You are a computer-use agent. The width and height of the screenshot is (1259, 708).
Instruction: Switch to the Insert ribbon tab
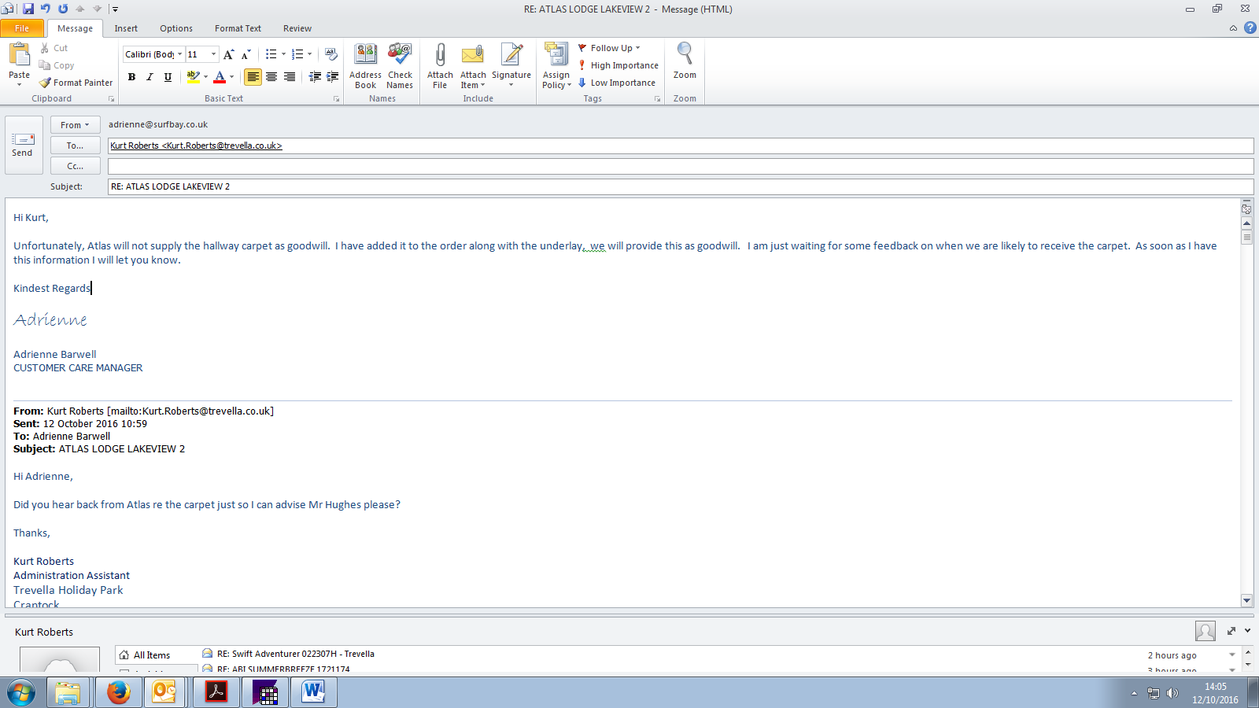tap(126, 28)
